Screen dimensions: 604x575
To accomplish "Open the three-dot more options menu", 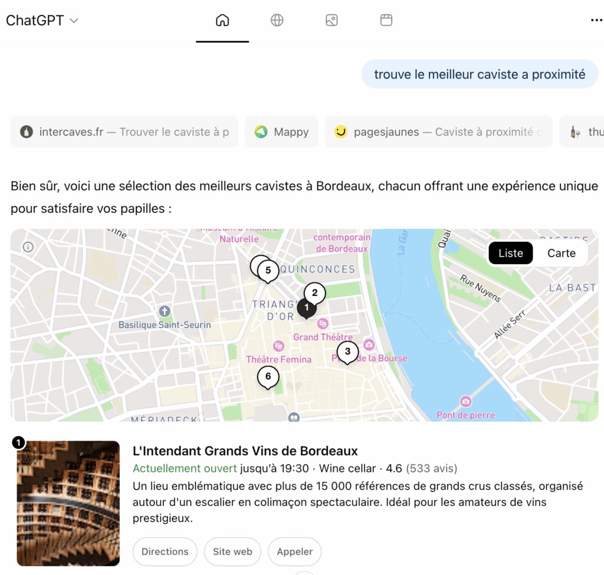I will (x=596, y=21).
